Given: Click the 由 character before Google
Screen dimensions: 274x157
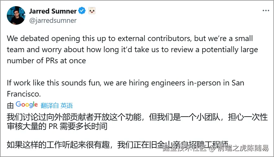Looking at the screenshot, I should click(x=10, y=105).
